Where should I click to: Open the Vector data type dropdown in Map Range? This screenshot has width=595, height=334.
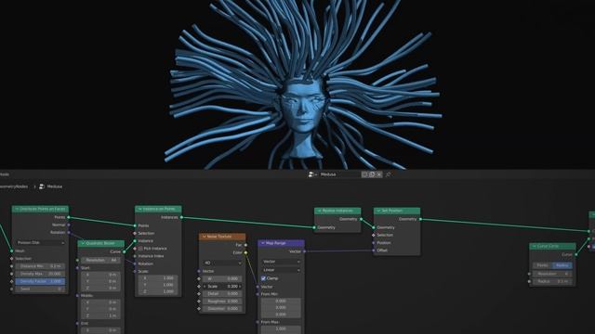coord(281,262)
